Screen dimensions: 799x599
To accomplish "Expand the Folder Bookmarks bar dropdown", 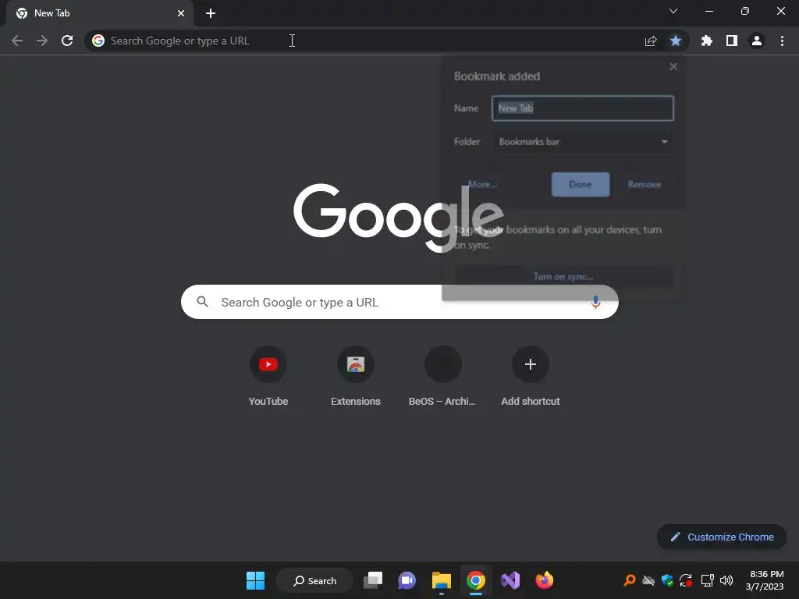I will (x=582, y=142).
